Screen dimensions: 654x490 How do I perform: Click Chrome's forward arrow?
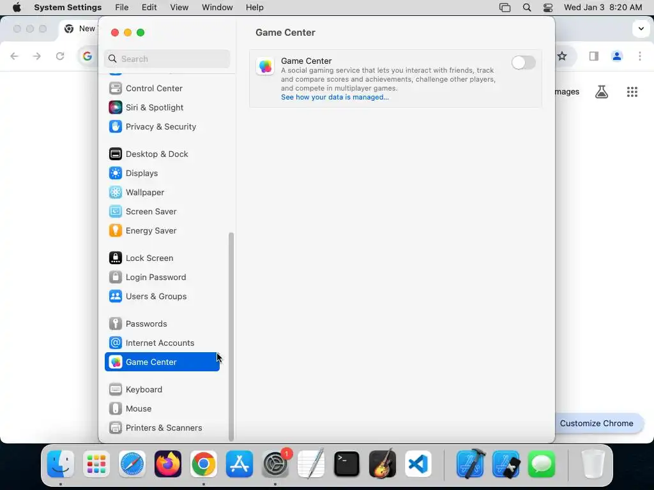[x=37, y=56]
